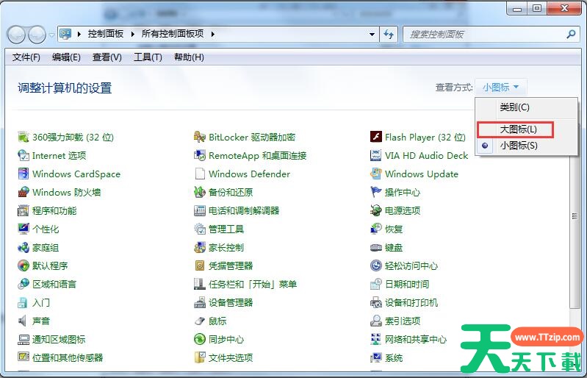This screenshot has height=378, width=587.
Task: Click the 家长控制 icon
Action: 200,247
